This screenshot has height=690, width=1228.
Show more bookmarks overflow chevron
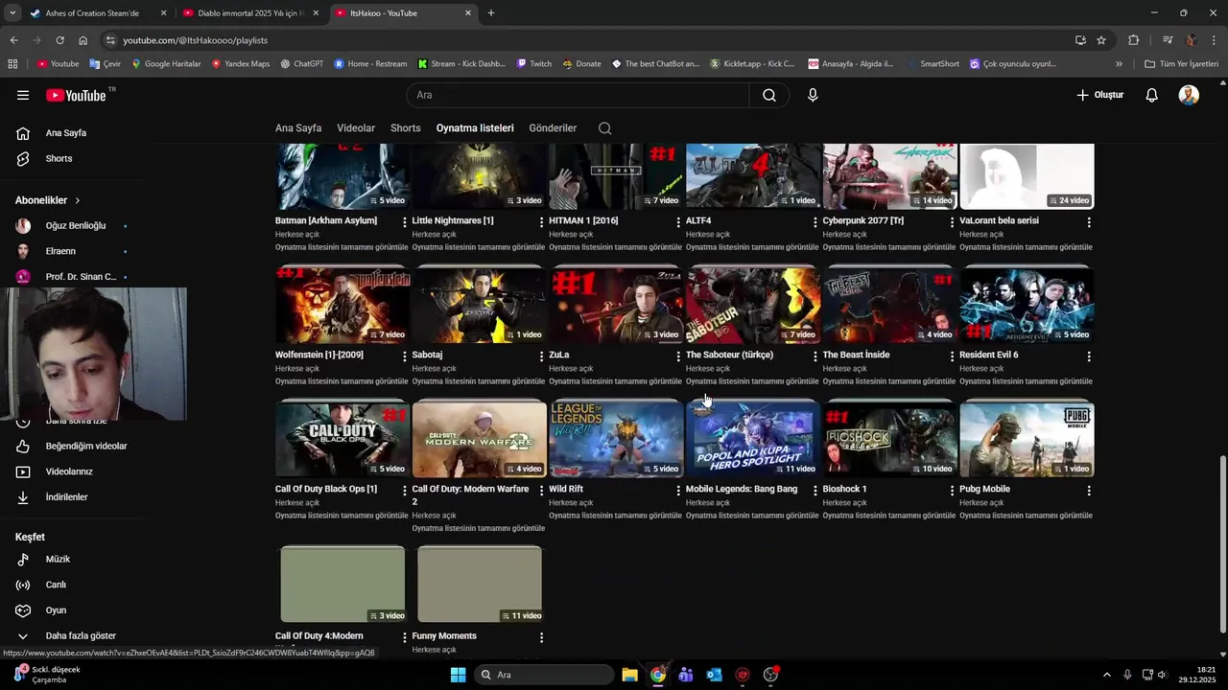point(1119,64)
